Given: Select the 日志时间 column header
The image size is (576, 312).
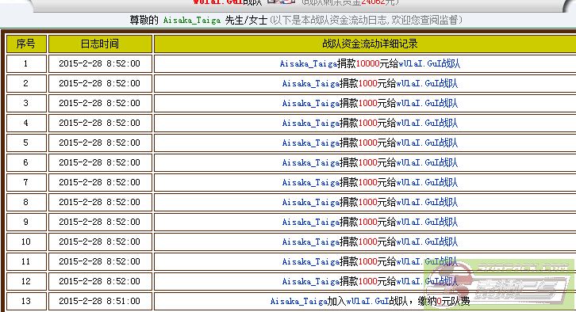Looking at the screenshot, I should pos(100,44).
